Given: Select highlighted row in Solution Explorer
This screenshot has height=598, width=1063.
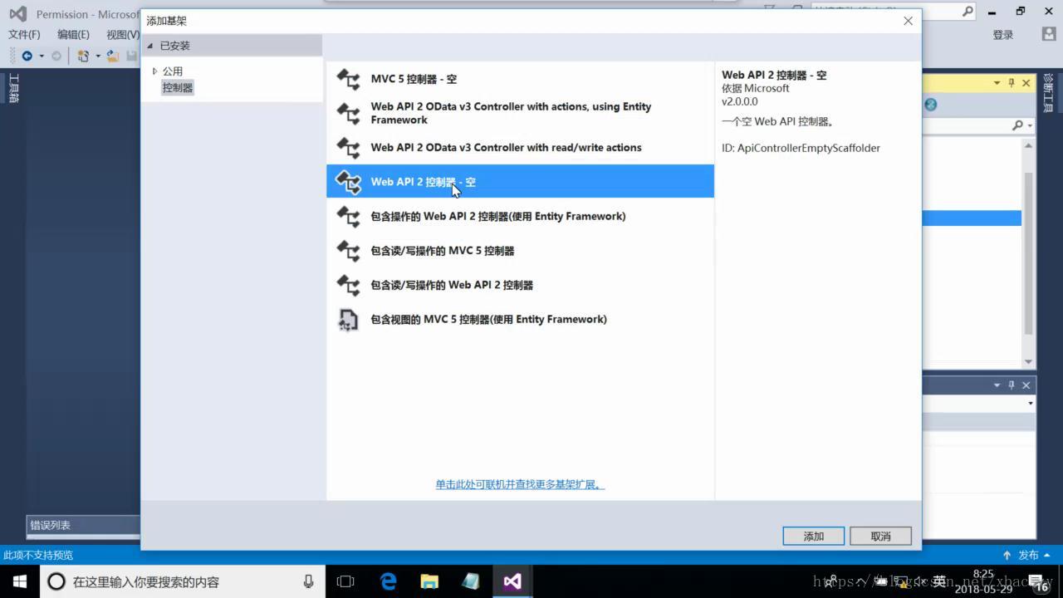Looking at the screenshot, I should 972,218.
